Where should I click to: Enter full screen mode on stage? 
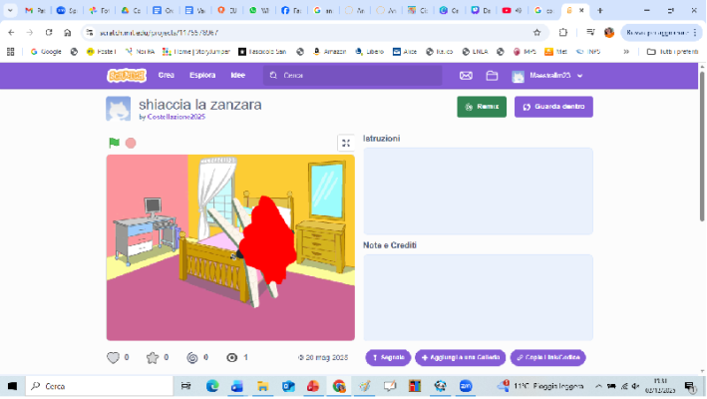click(346, 143)
